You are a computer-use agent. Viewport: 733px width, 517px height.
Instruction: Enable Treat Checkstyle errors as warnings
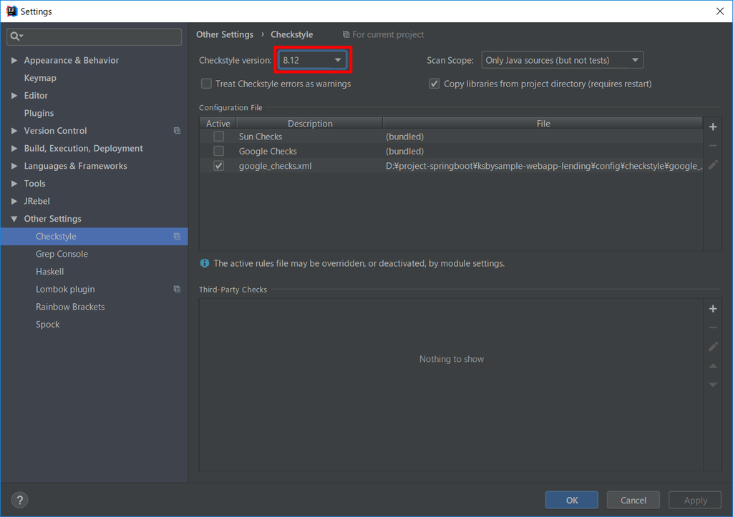pos(206,84)
